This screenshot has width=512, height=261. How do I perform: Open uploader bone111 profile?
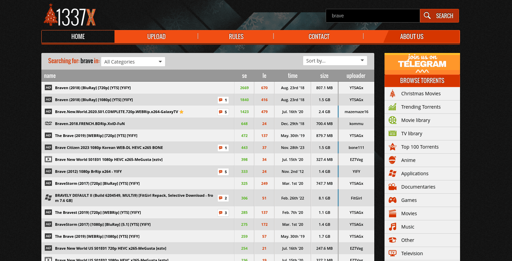pyautogui.click(x=356, y=148)
